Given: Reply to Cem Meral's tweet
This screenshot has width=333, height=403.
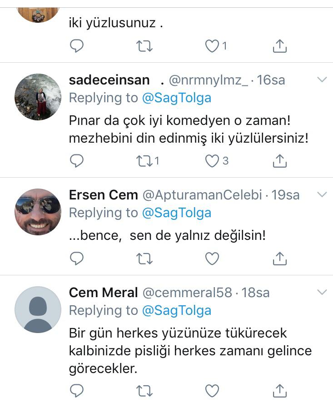Looking at the screenshot, I should click(x=77, y=390).
